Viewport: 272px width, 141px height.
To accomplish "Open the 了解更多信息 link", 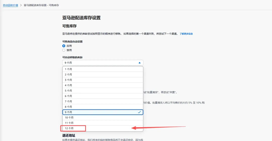I will 186,34.
